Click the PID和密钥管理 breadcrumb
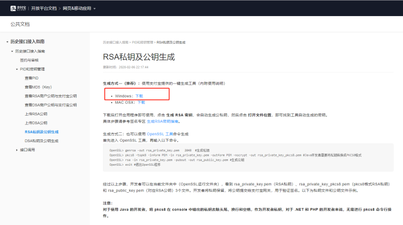The height and width of the screenshot is (225, 403). click(143, 43)
